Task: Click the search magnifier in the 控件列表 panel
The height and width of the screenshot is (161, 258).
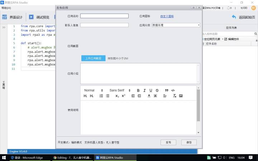Action: pos(255,34)
